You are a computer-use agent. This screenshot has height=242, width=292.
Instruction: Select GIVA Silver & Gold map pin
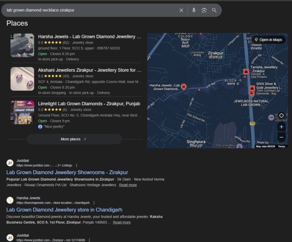(252, 88)
